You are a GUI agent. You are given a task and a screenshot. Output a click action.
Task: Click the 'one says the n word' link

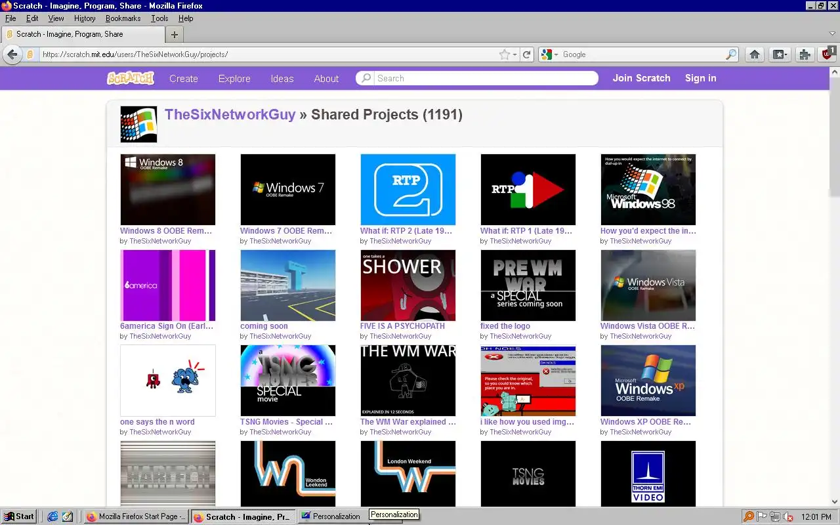(157, 422)
